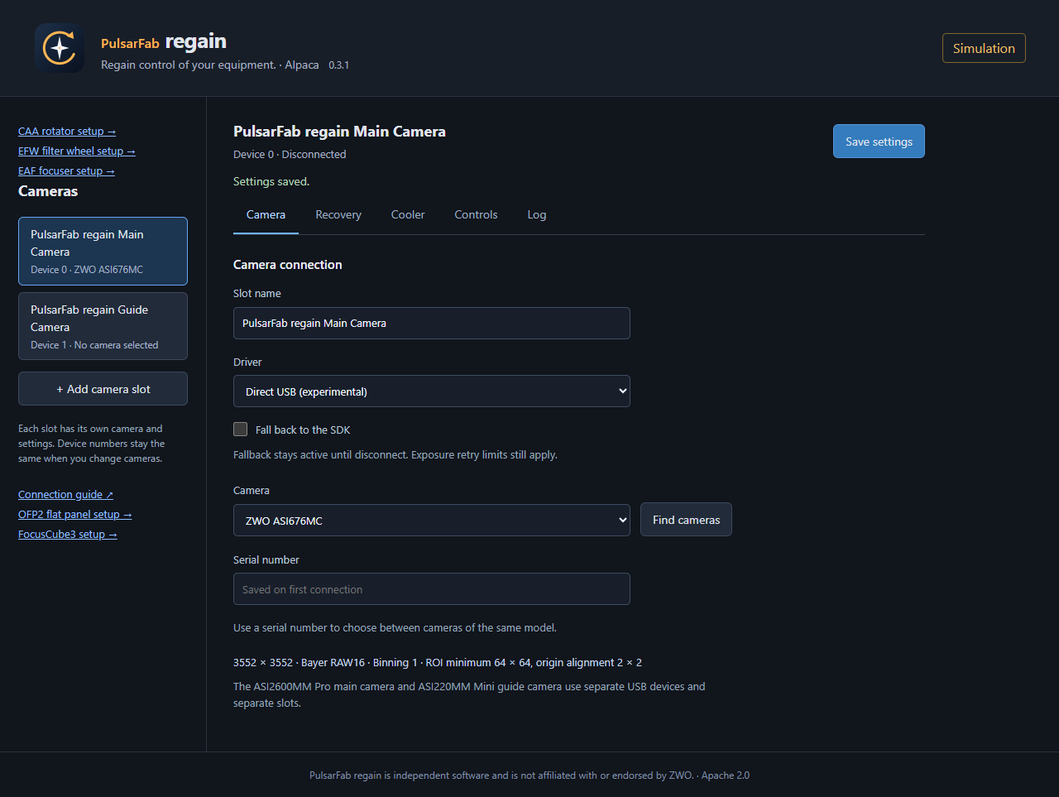Click the Cameras sidebar heading

tap(48, 191)
